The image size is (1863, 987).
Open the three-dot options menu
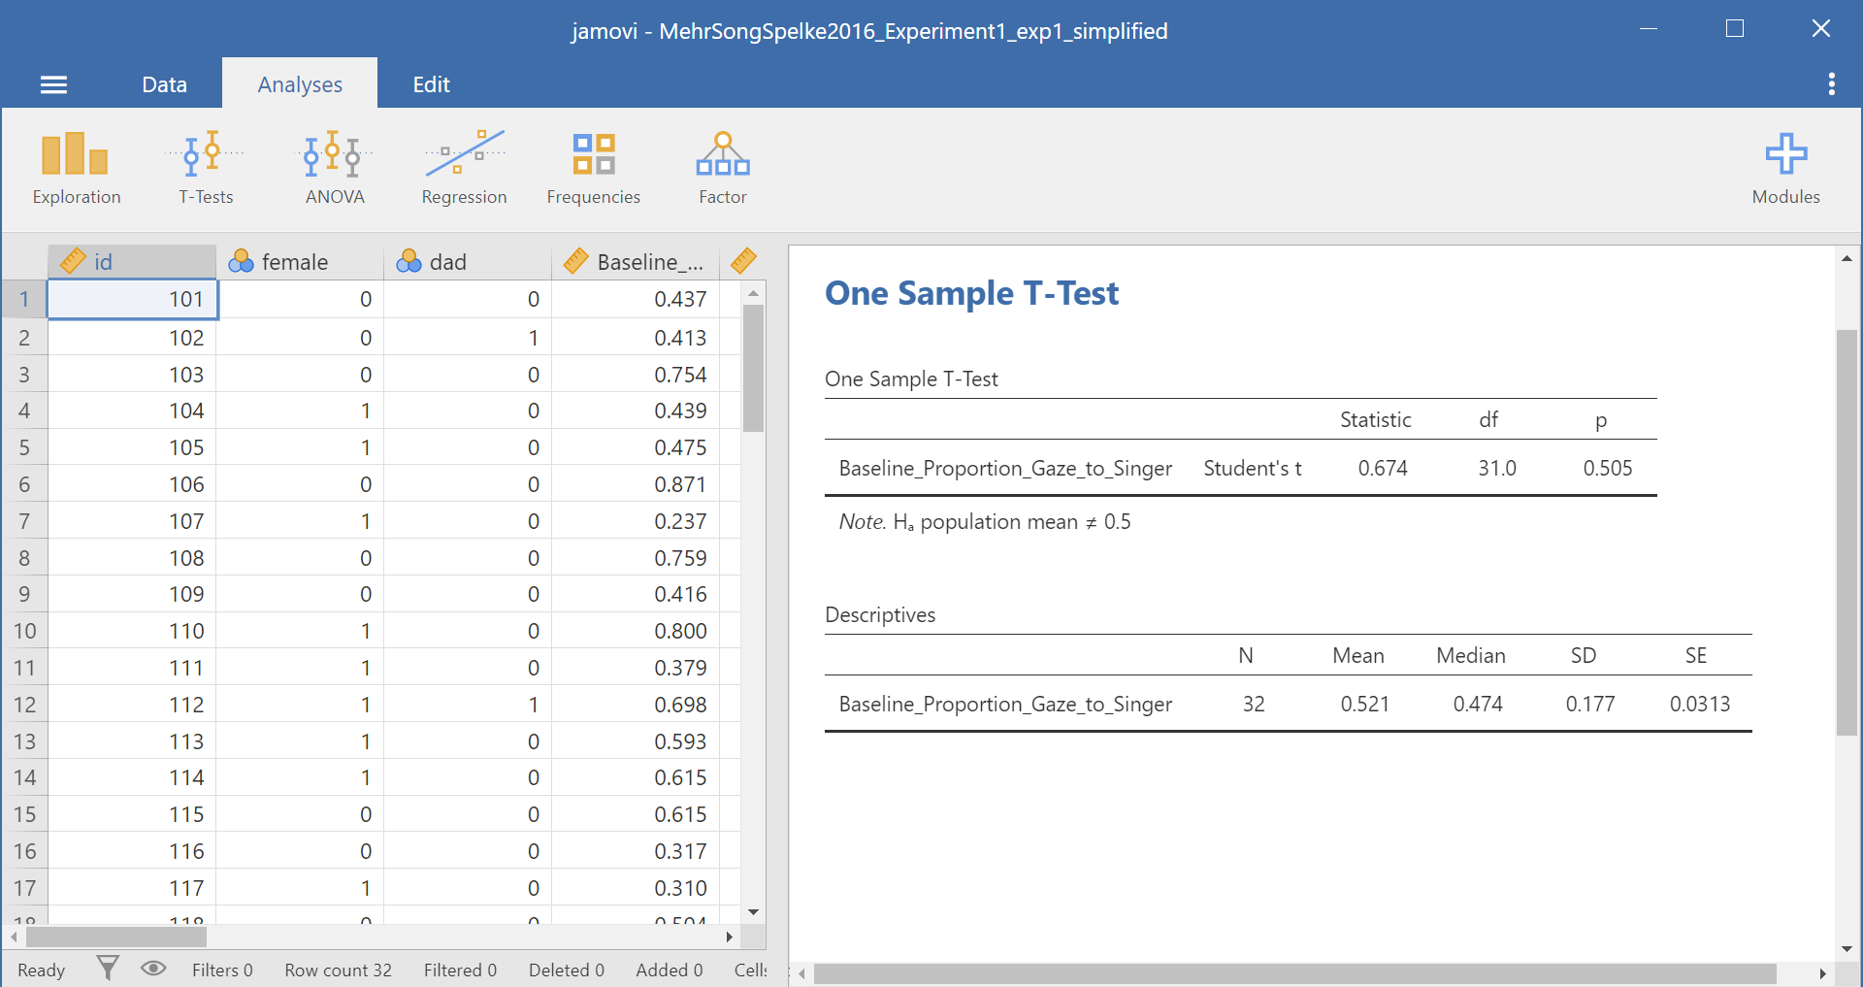coord(1831,84)
